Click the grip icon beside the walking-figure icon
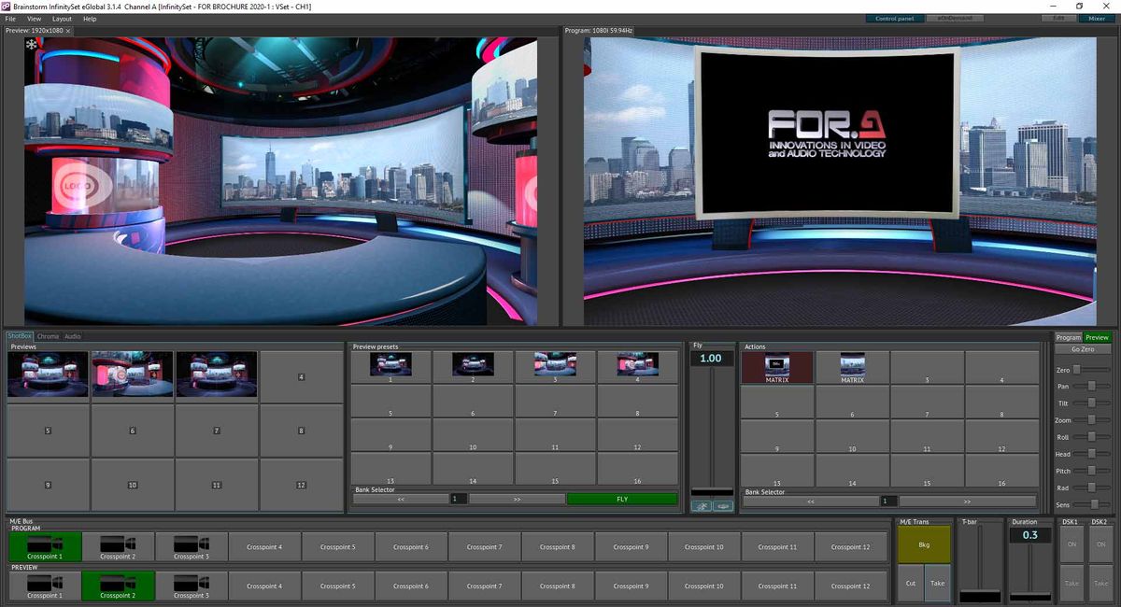1121x607 pixels. [x=721, y=506]
